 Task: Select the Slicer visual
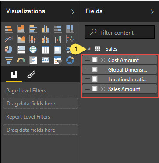coord(58,60)
